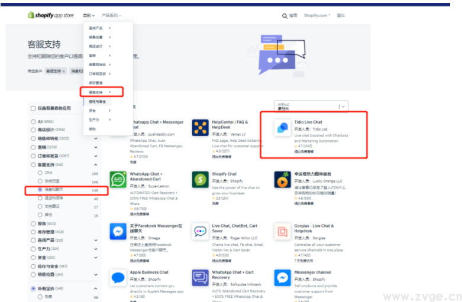The width and height of the screenshot is (462, 302).
Task: Select the CRM radio option
Action: point(40,173)
